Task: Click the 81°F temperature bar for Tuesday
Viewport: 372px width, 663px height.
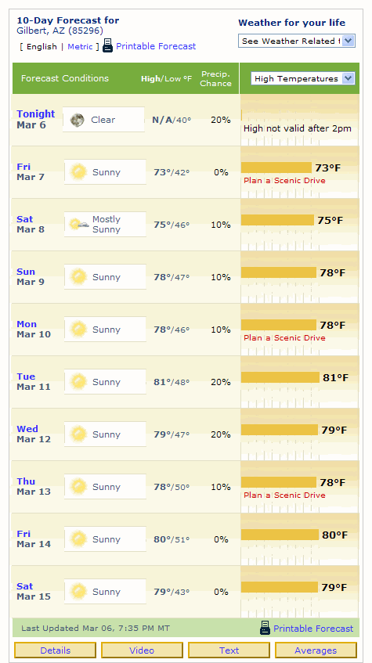Action: tap(280, 377)
